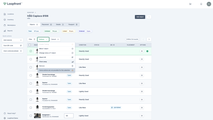Click Add object button

tap(140, 17)
